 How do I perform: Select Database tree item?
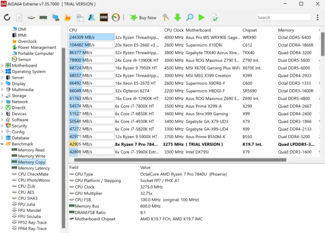[x=21, y=138]
